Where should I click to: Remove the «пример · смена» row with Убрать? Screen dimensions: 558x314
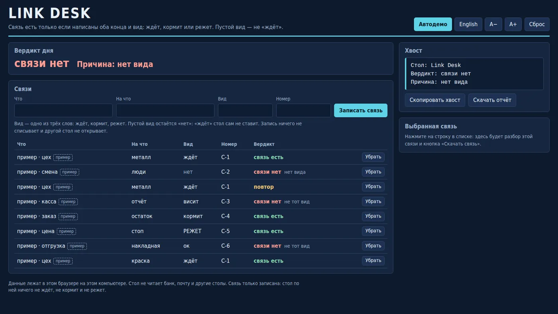(373, 172)
